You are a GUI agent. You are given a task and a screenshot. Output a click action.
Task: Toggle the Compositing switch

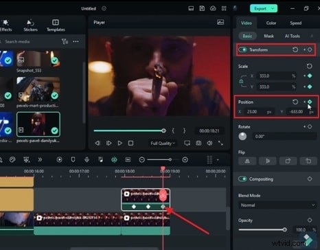point(242,179)
